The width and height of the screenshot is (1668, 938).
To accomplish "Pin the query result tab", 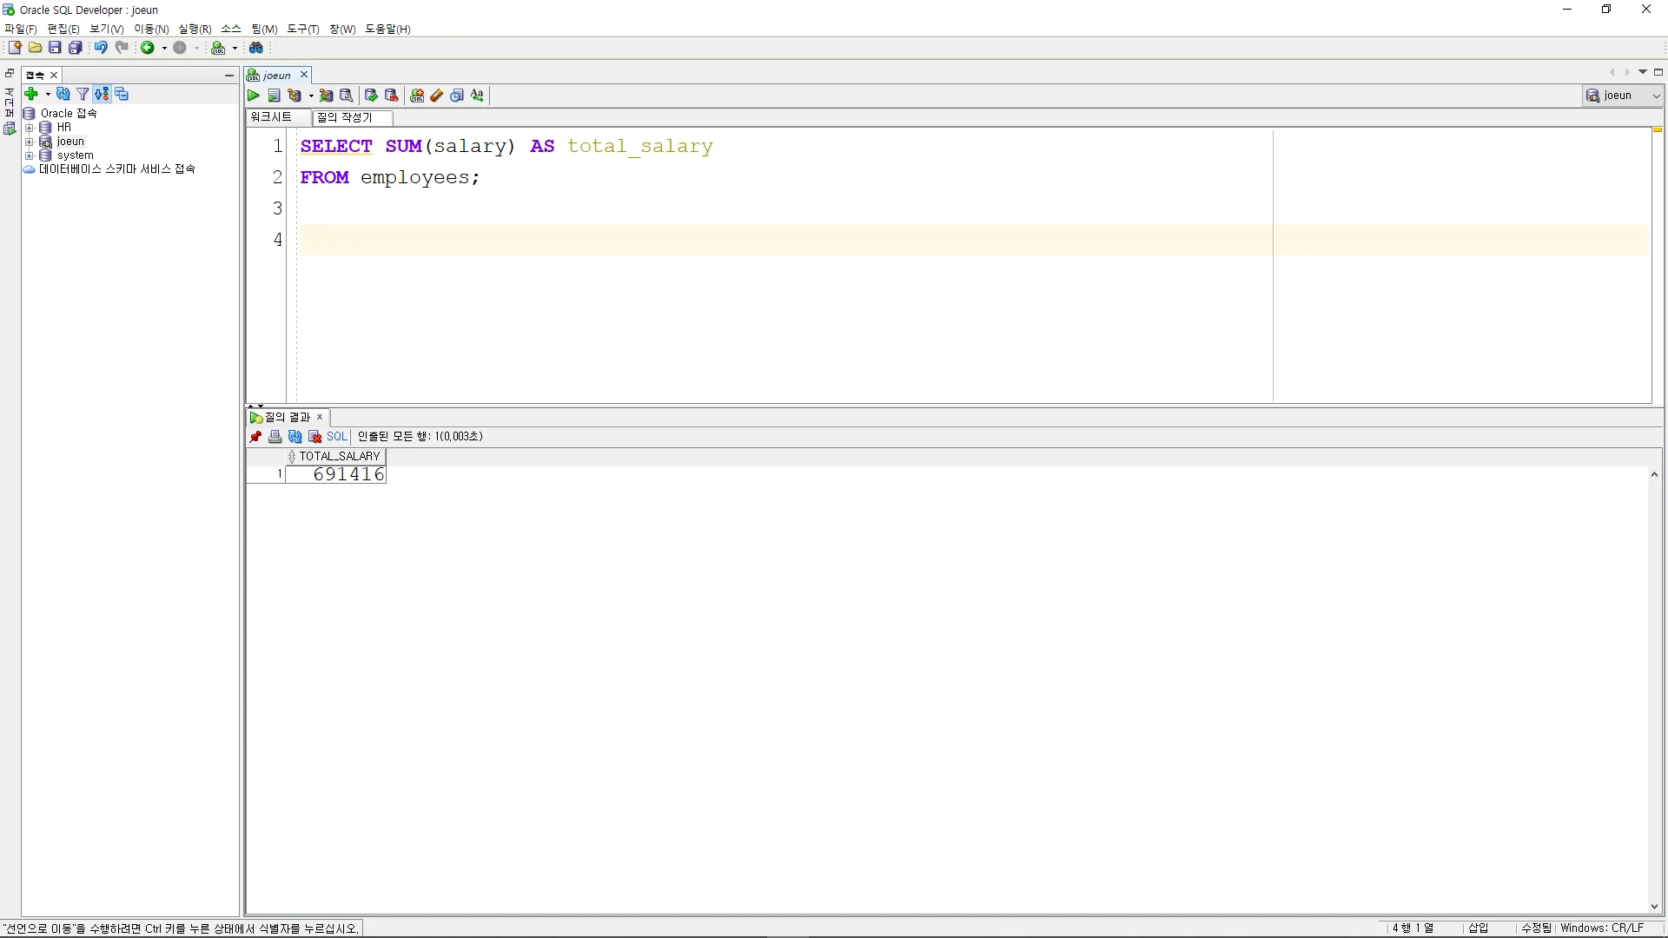I will click(255, 437).
